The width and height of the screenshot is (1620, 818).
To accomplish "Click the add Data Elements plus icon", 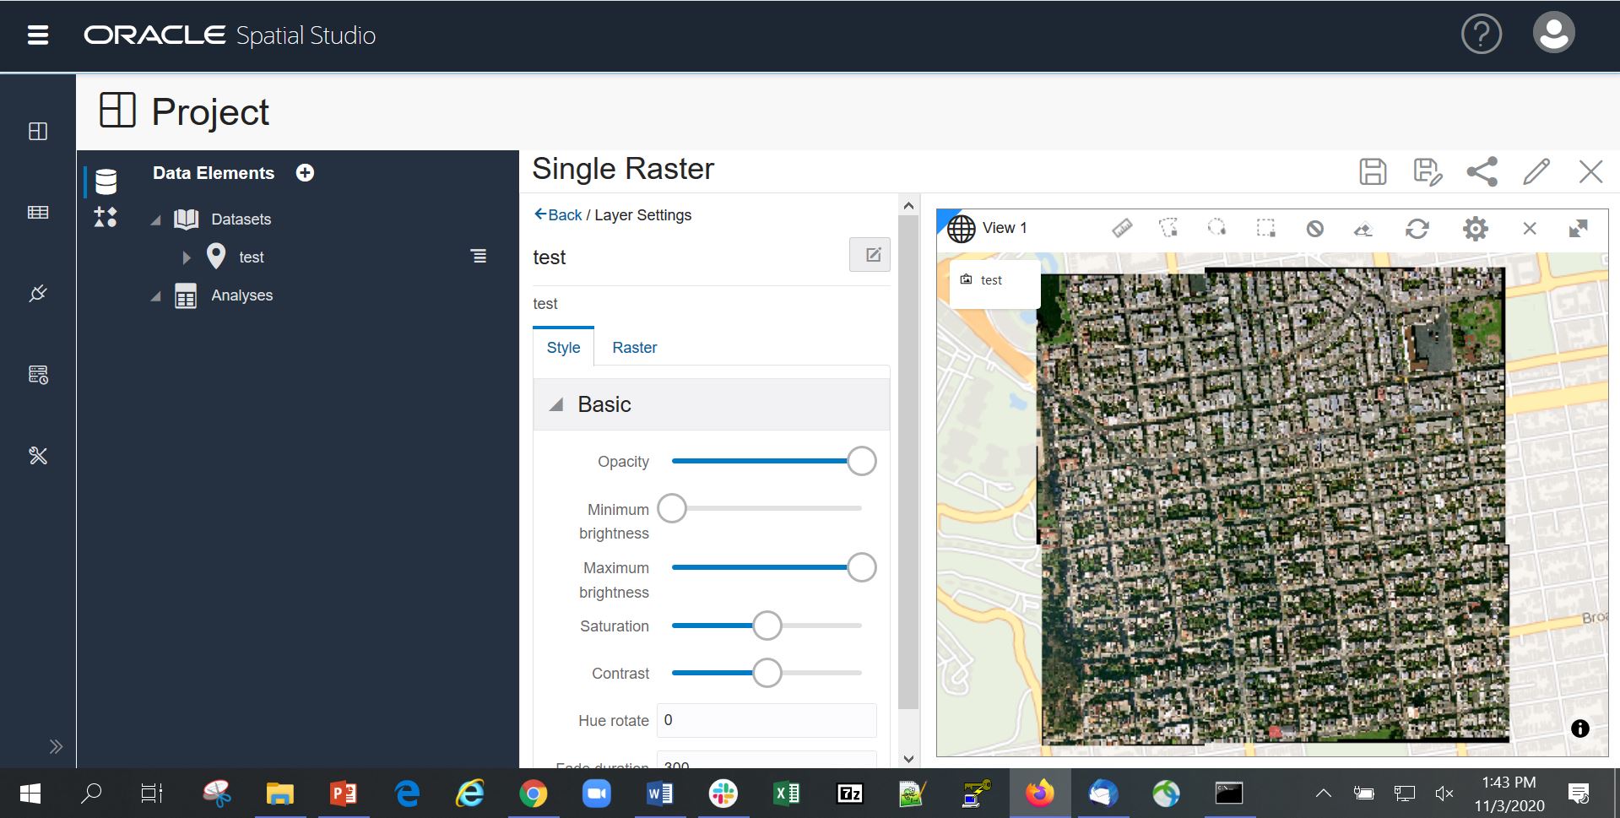I will [305, 173].
